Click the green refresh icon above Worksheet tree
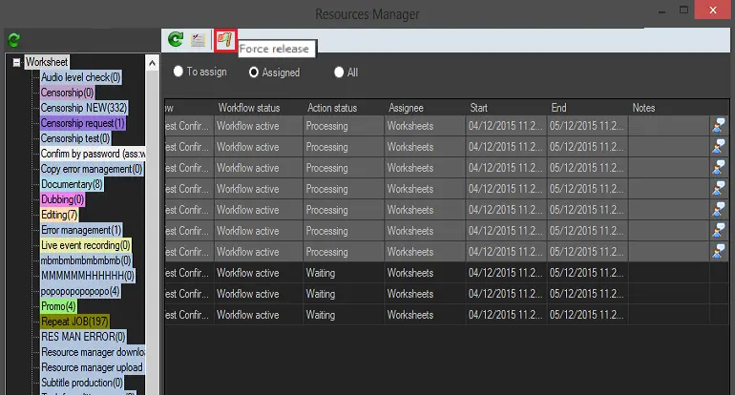 point(13,40)
